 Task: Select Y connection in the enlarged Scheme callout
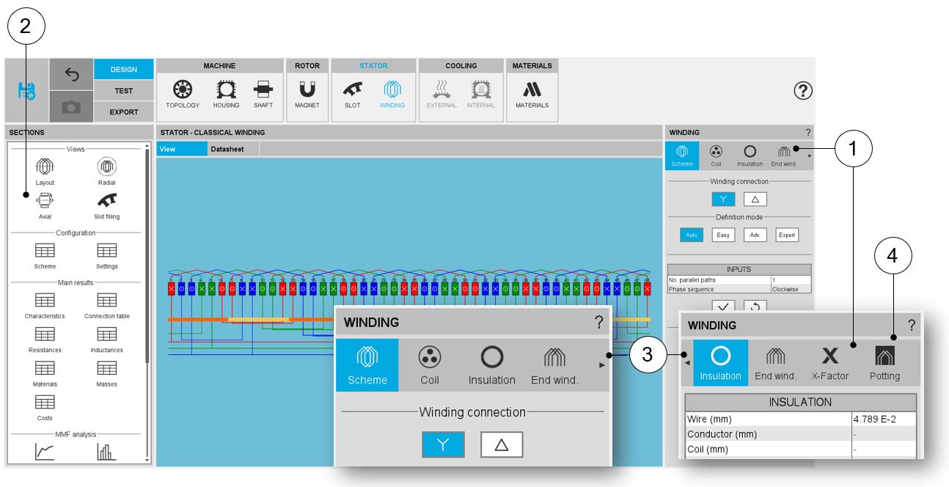443,444
